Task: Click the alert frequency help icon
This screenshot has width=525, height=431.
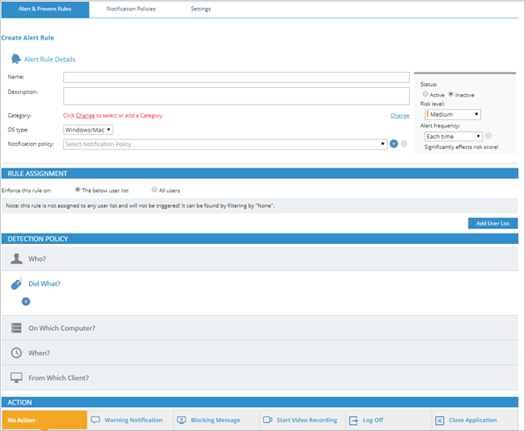Action: point(488,136)
